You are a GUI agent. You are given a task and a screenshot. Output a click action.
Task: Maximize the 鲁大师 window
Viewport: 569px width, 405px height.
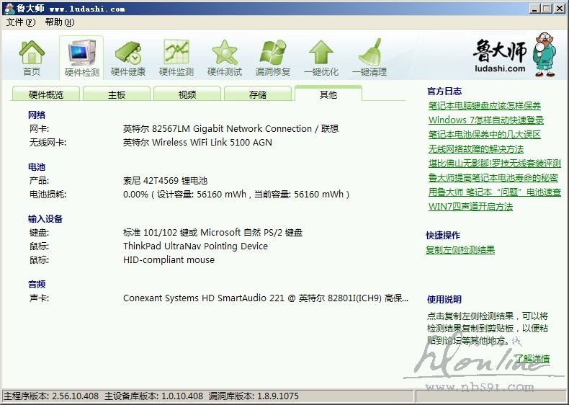pos(547,9)
